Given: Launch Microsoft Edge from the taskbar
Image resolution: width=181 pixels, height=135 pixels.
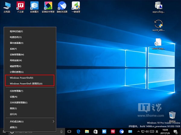Looking at the screenshot, I should coord(78,131).
